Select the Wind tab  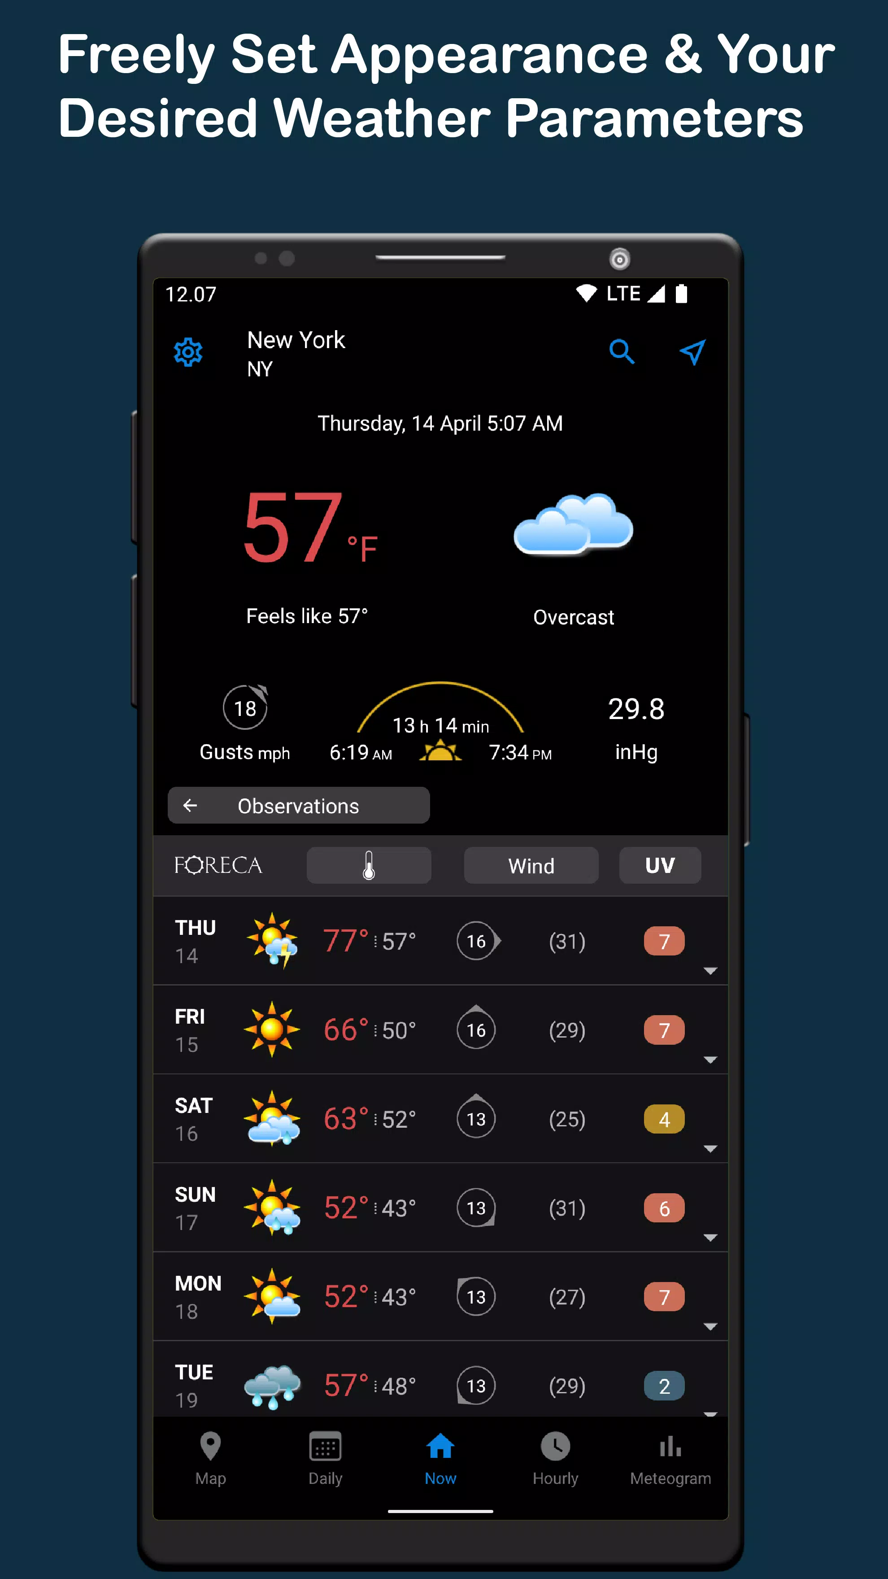(x=531, y=865)
